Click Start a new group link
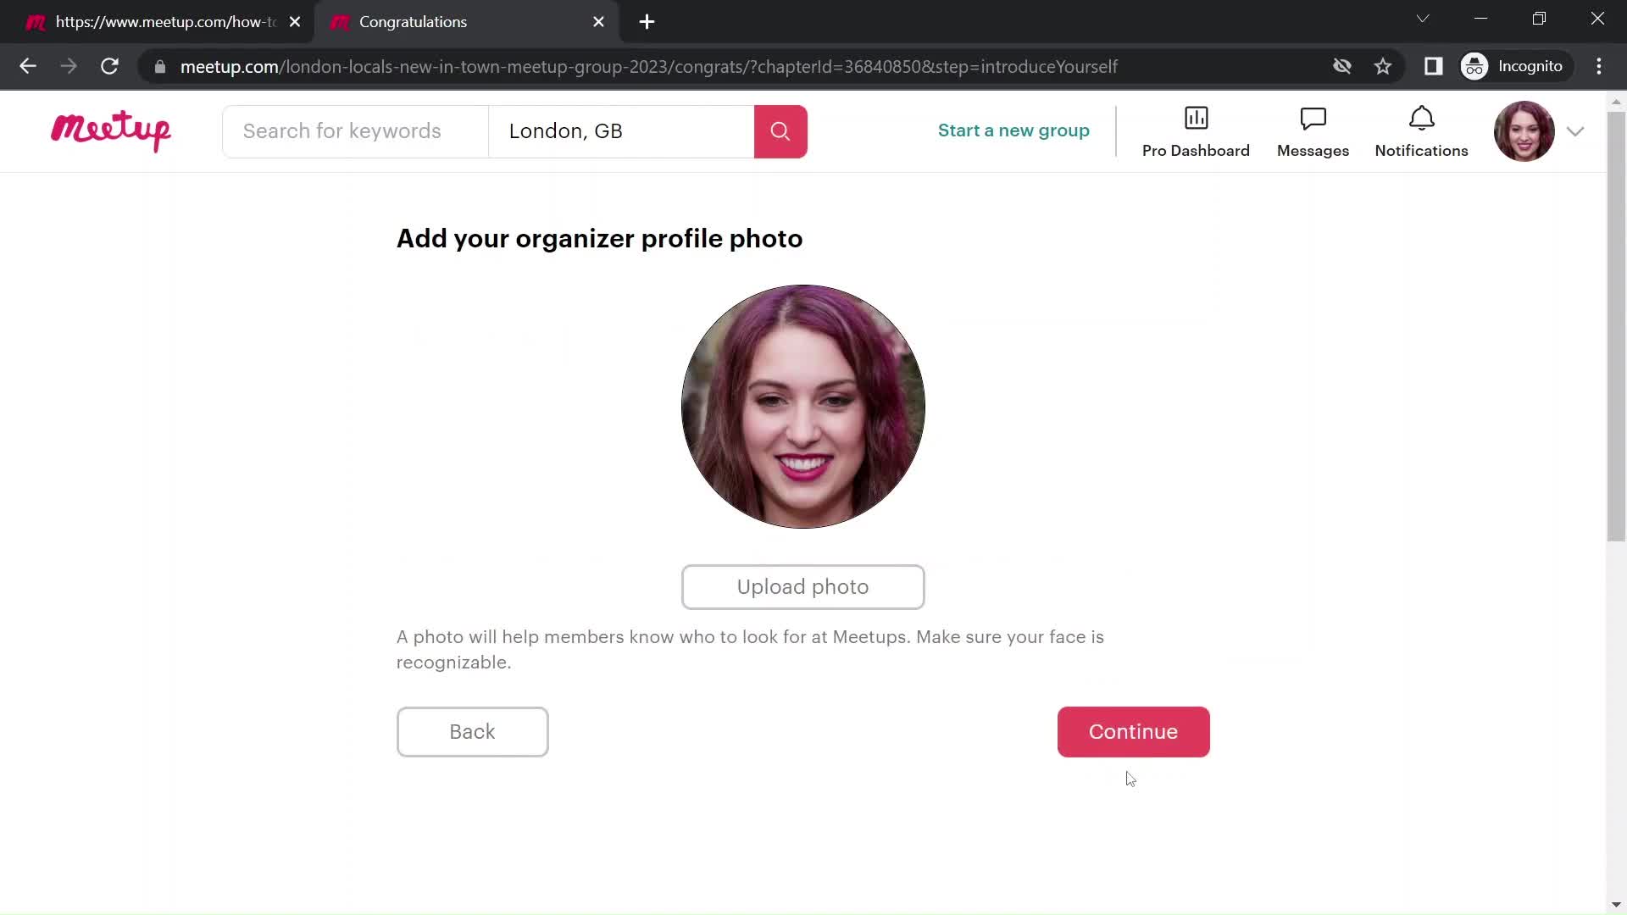Screen dimensions: 1627x915 (x=1013, y=130)
